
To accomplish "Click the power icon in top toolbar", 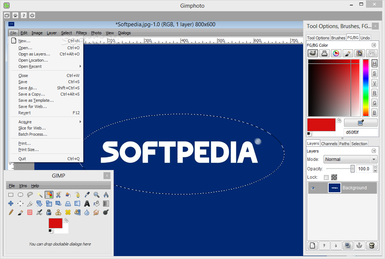I will tap(32, 15).
